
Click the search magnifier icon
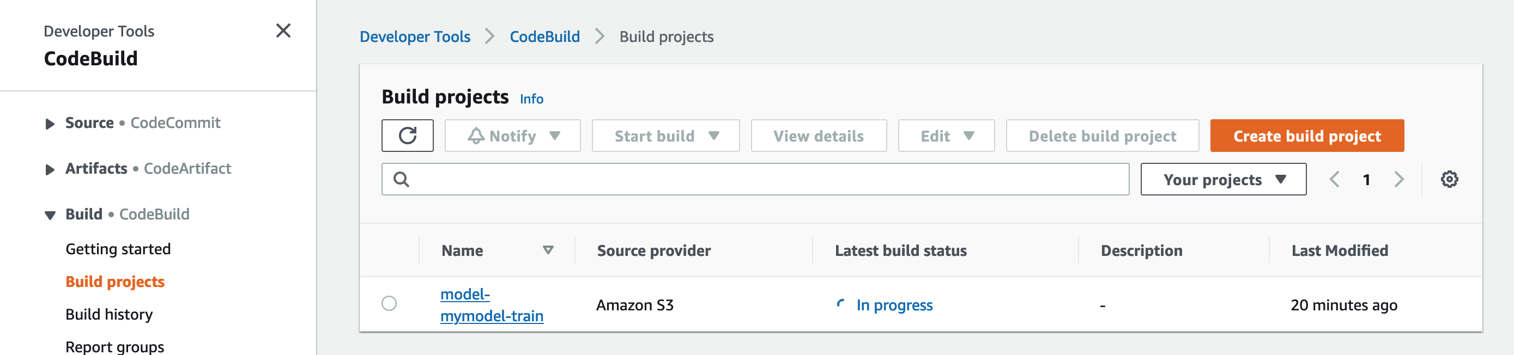402,179
